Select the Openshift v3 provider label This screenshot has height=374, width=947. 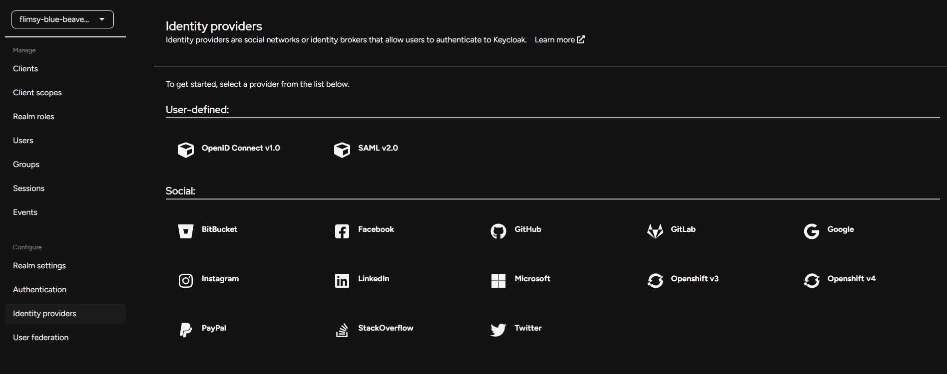click(x=695, y=279)
